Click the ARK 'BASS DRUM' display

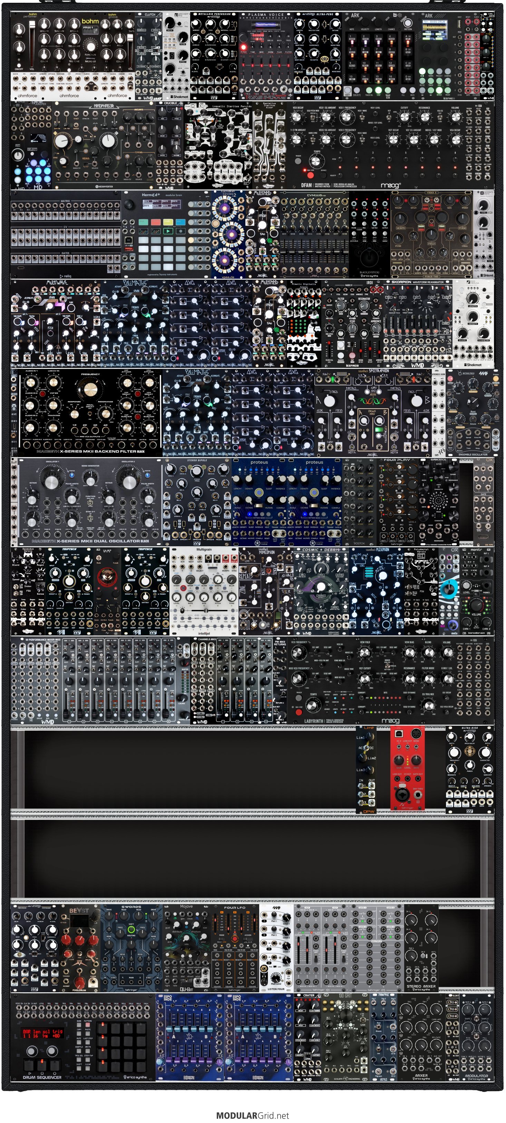435,29
